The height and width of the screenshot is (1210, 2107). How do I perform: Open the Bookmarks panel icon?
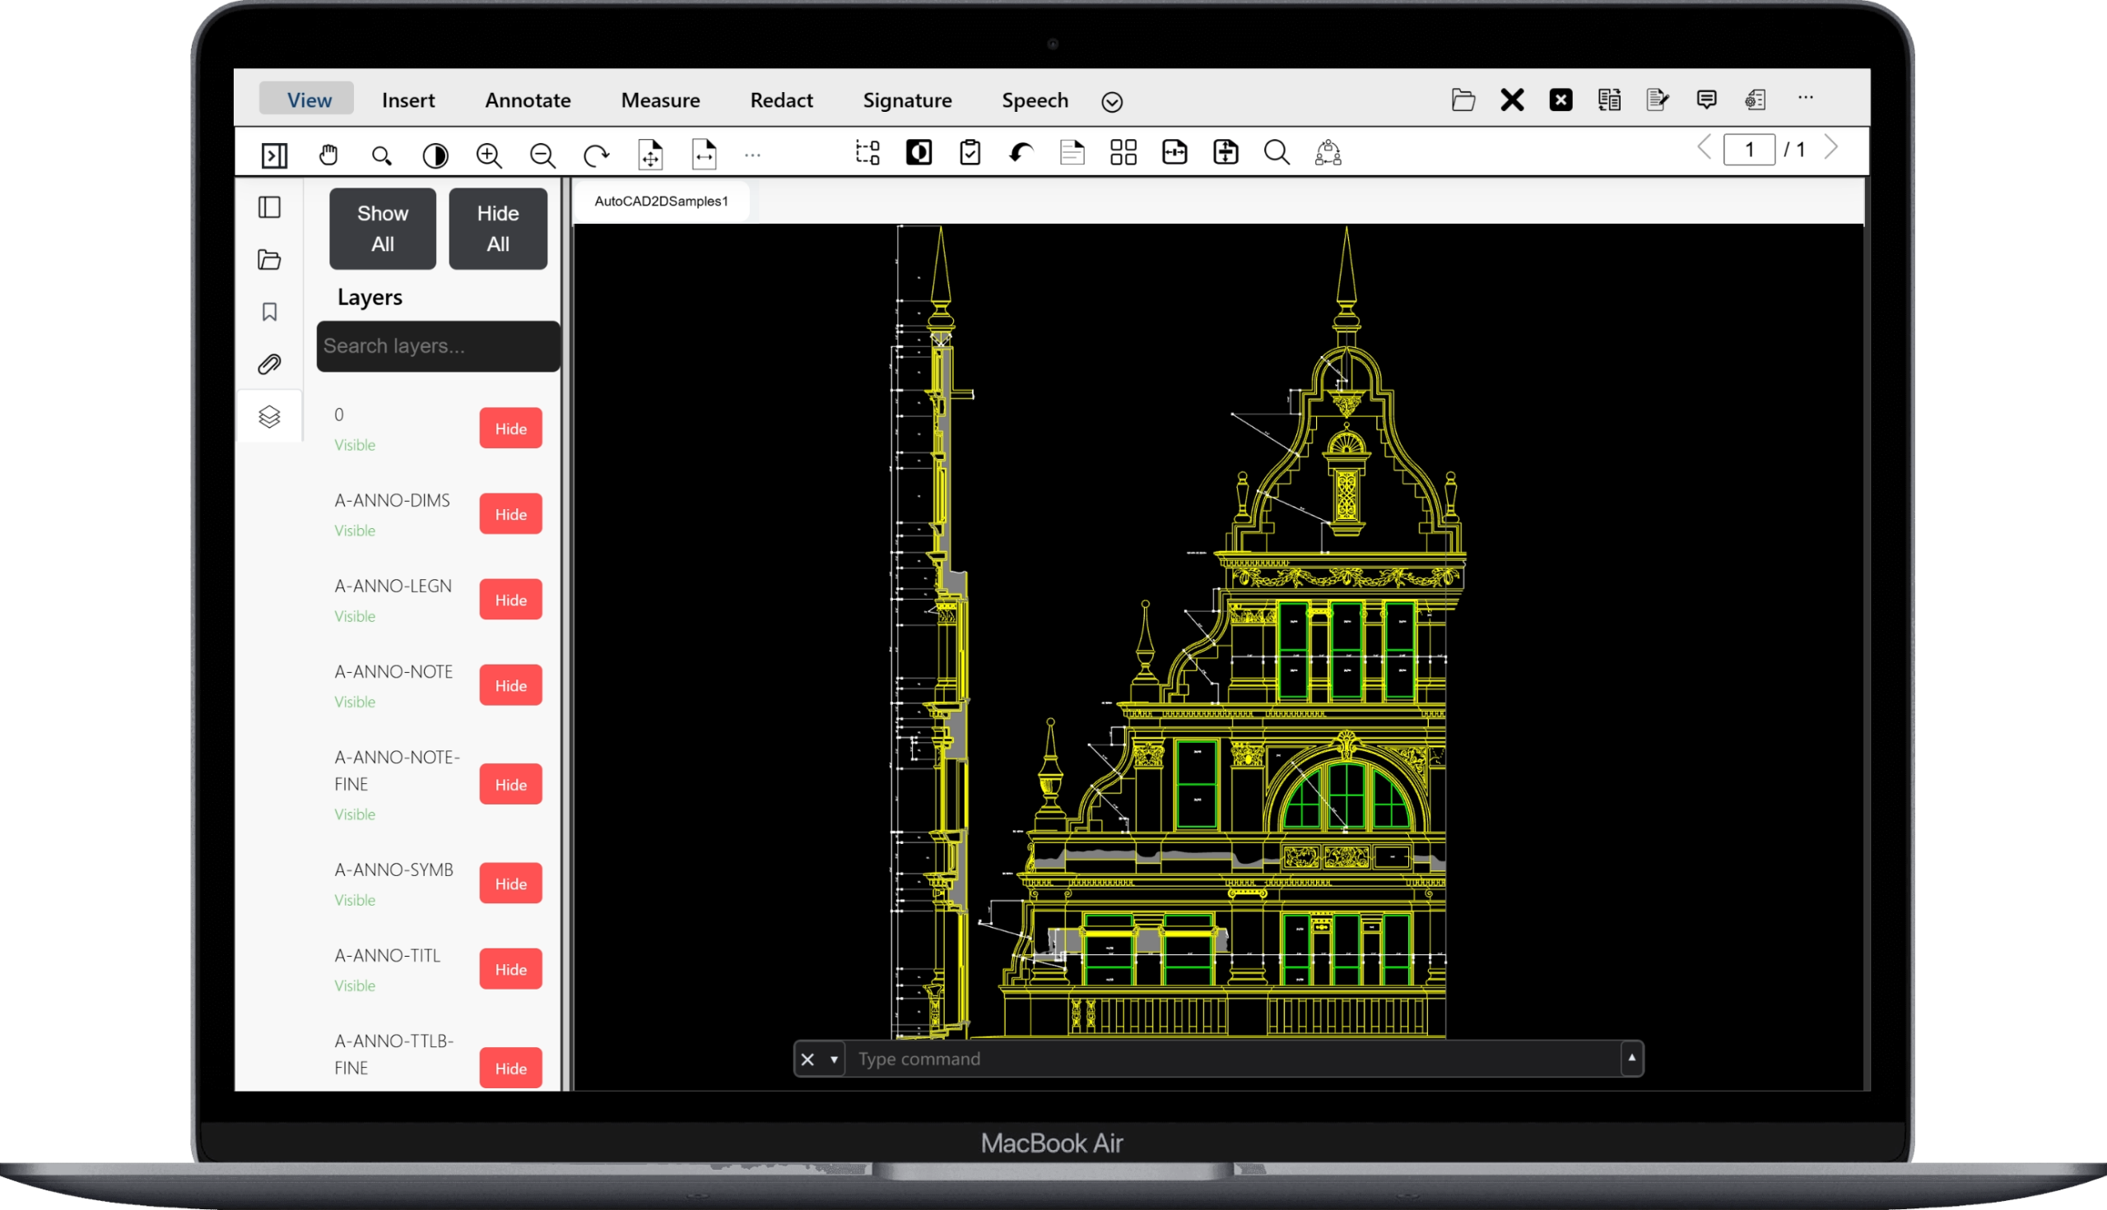[269, 312]
